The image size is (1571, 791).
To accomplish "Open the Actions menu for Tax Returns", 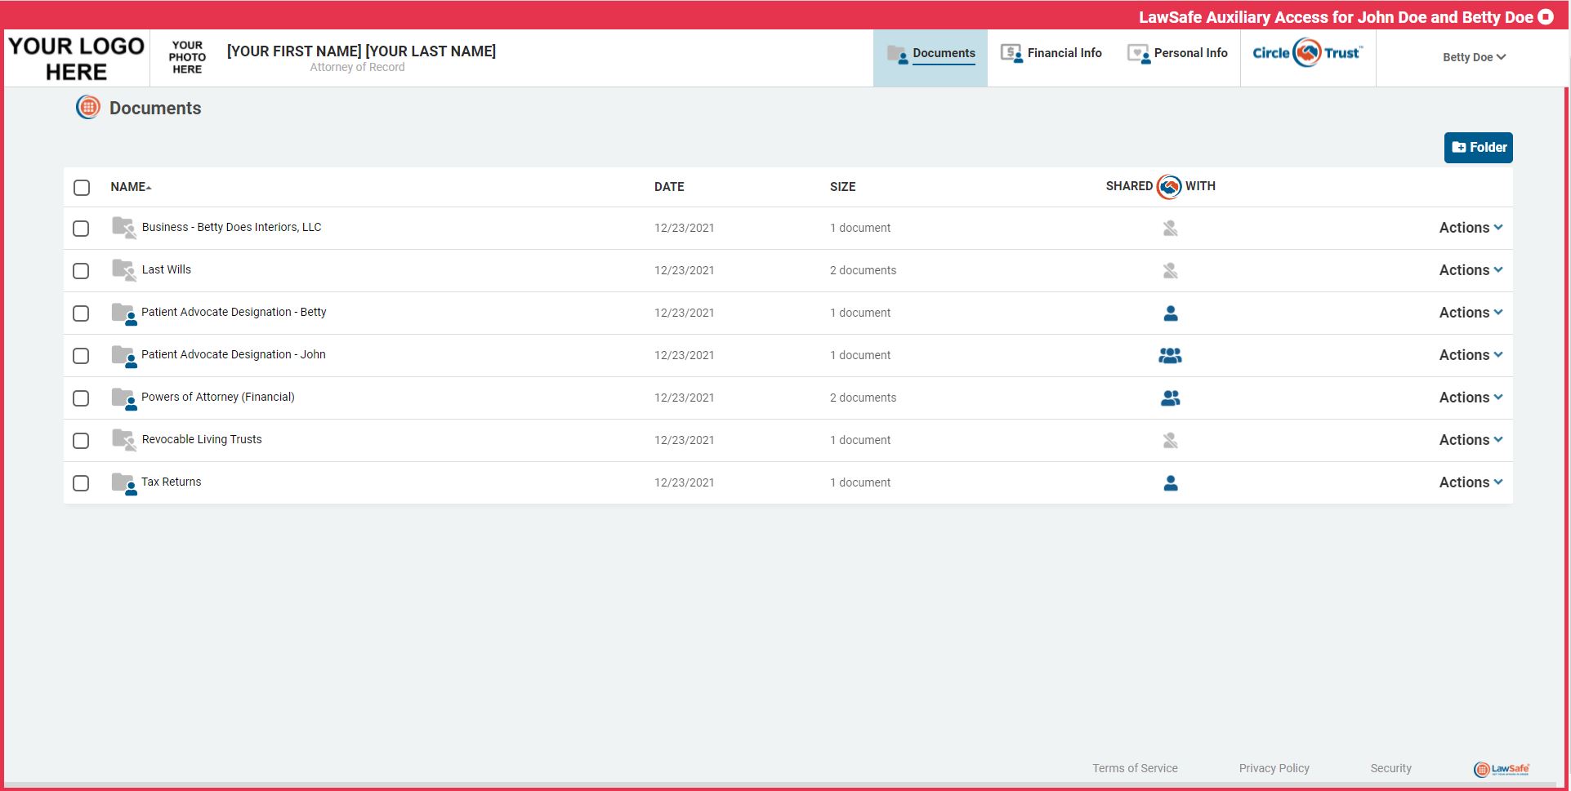I will (1470, 482).
